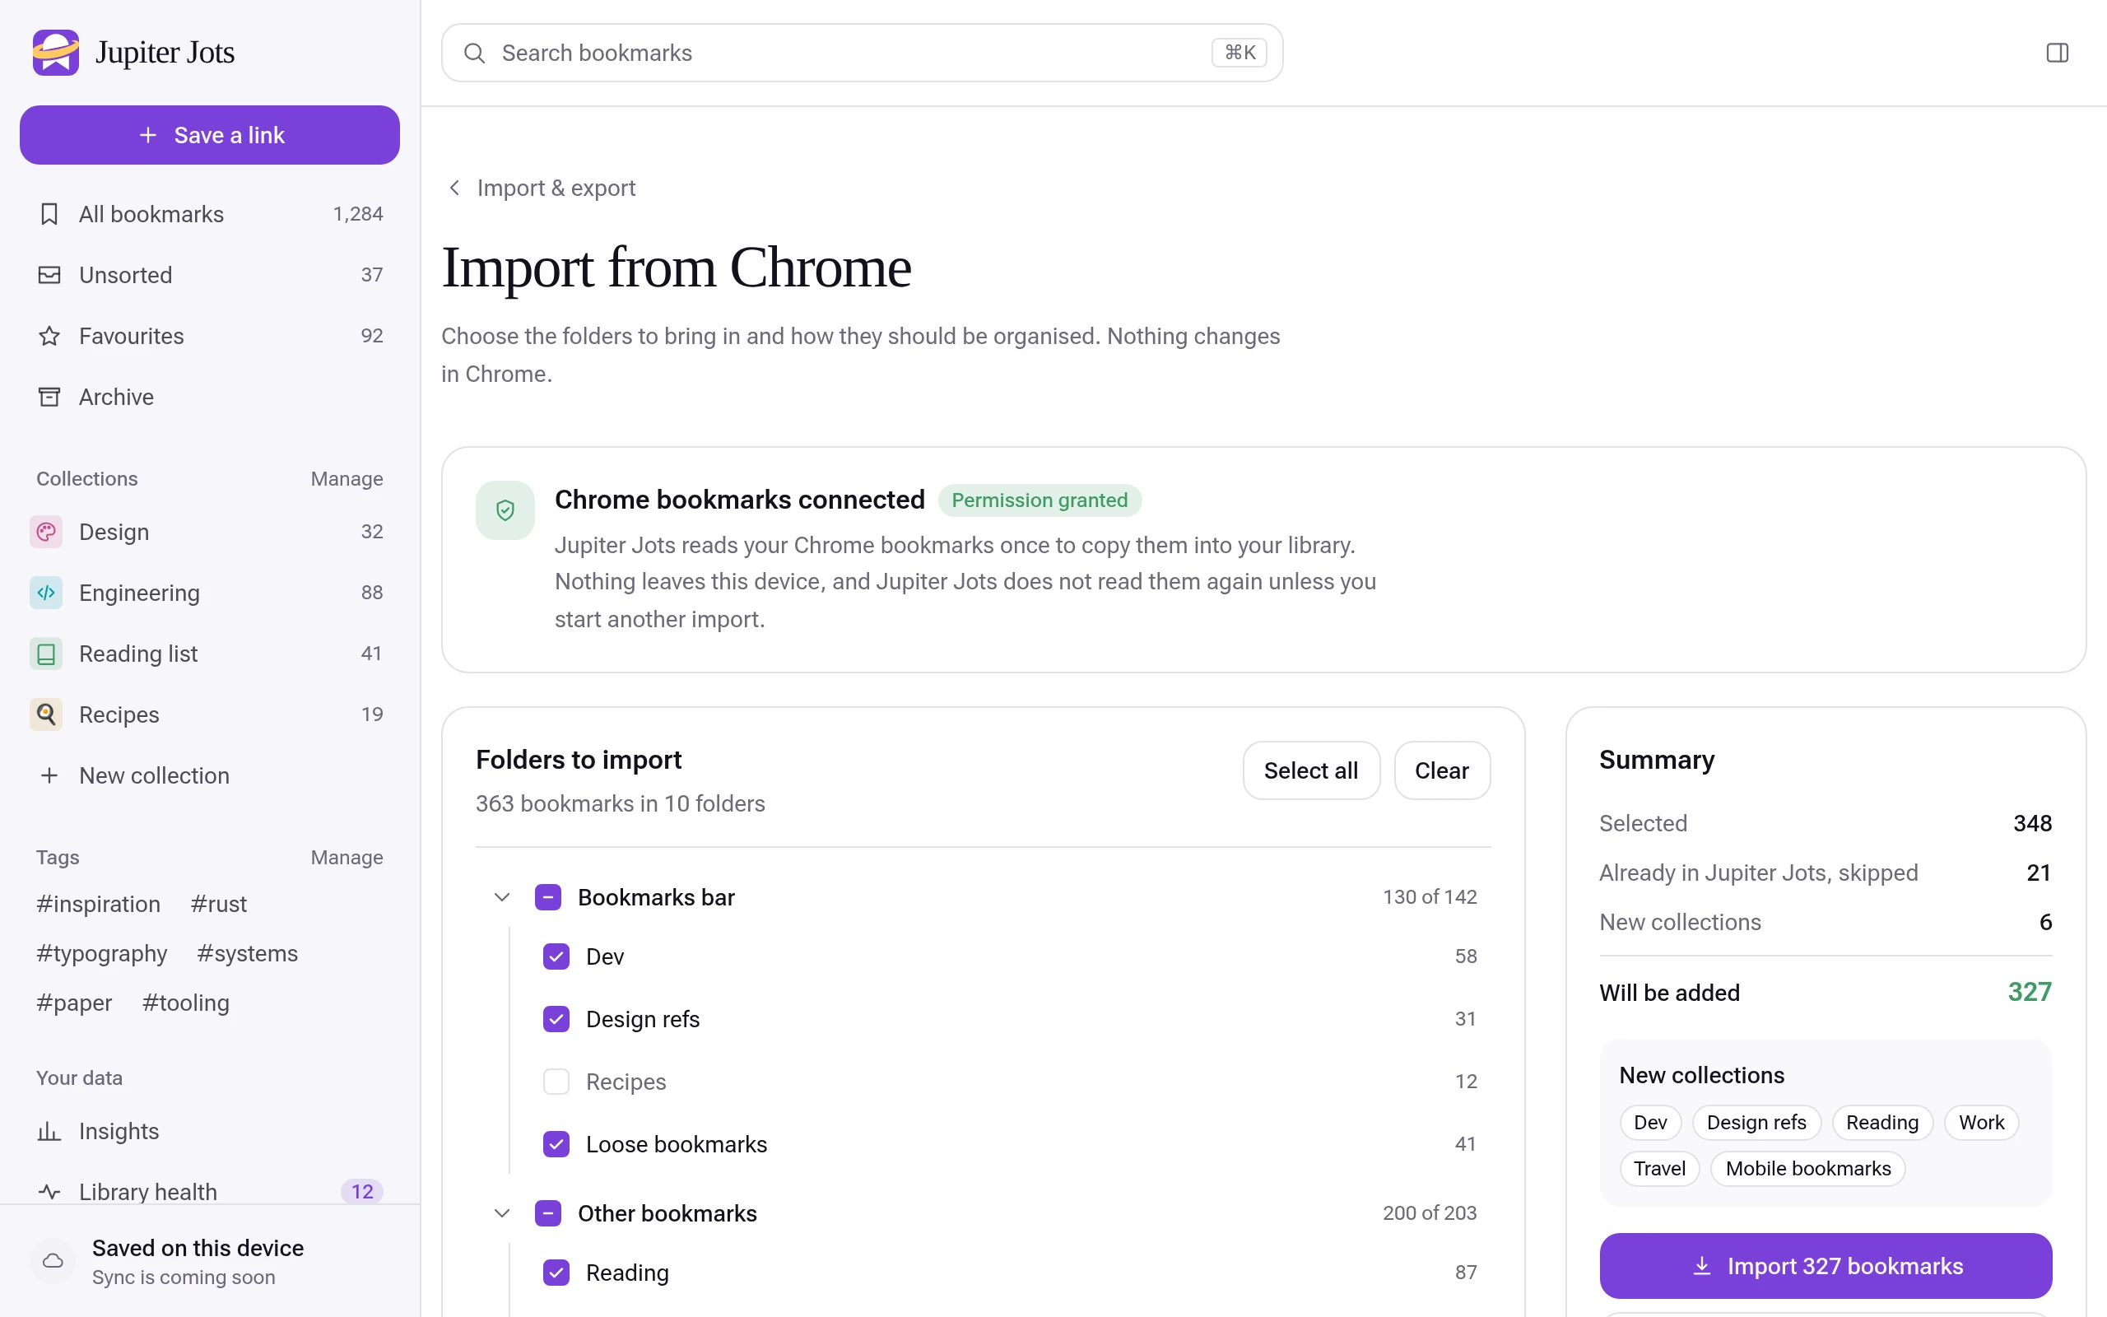Click the search magnifier icon
Screen dimensions: 2107x1317
coord(475,54)
